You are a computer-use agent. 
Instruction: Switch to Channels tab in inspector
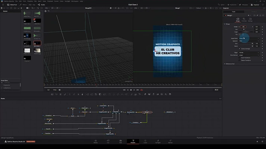tap(244, 20)
